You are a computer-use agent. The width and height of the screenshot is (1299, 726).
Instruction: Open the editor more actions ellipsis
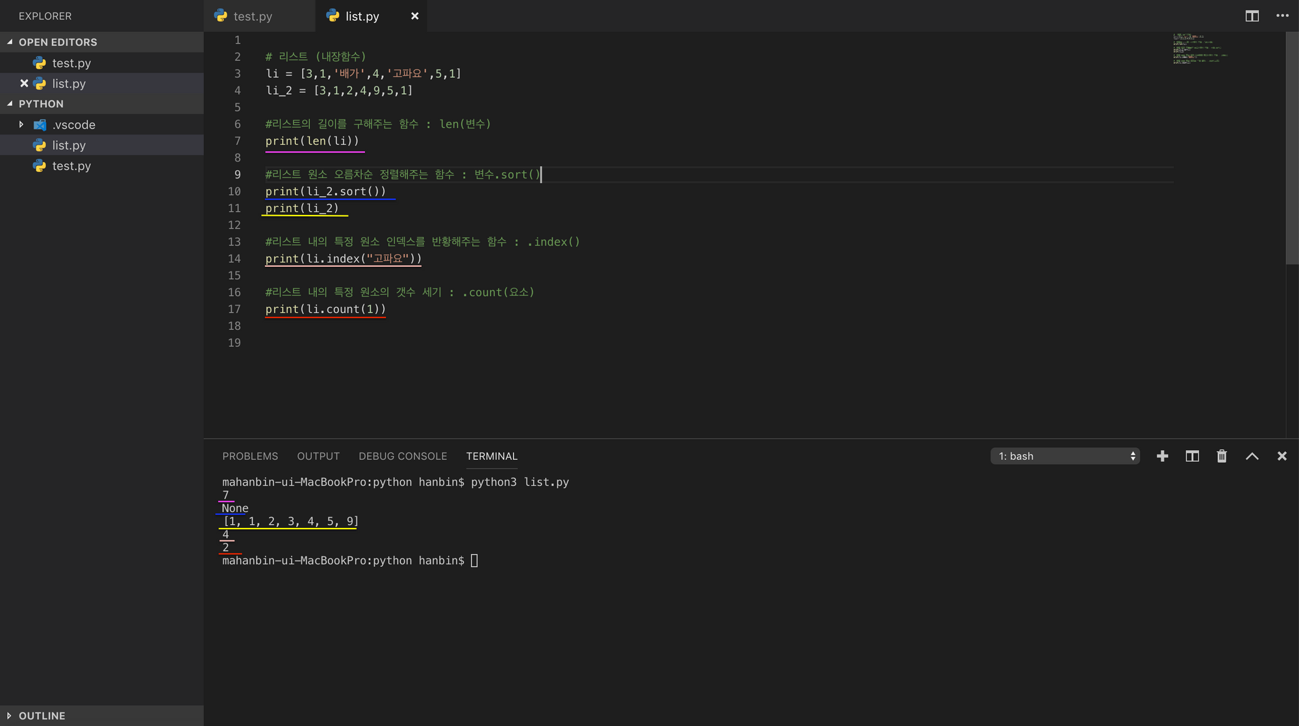tap(1282, 16)
